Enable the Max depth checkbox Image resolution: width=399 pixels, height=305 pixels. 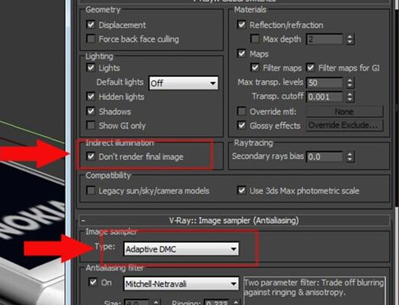(255, 39)
